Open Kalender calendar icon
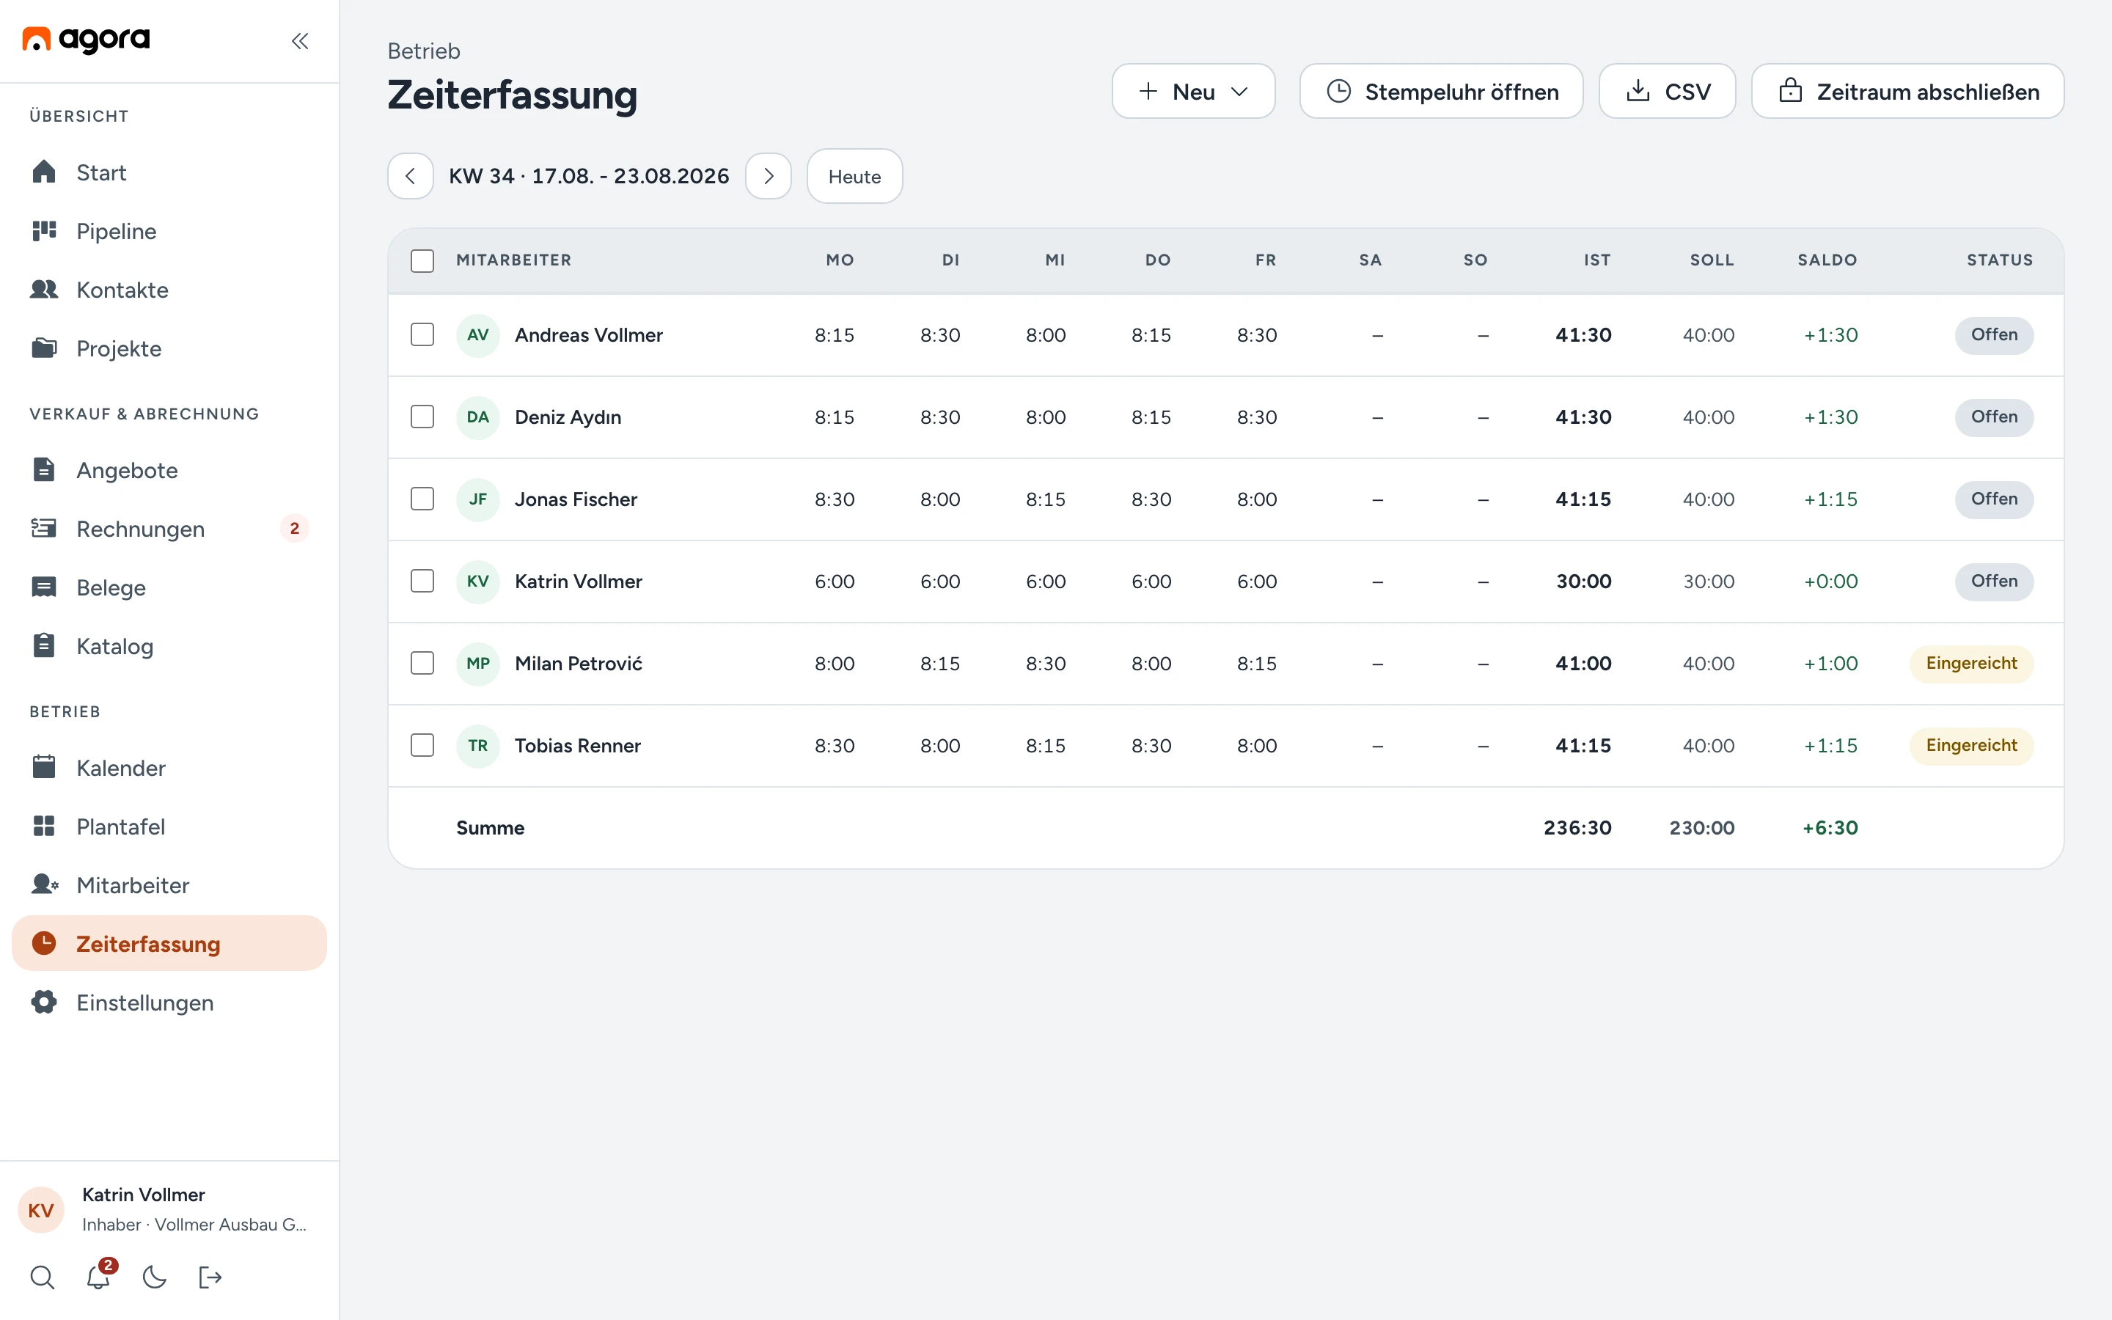 [x=44, y=767]
